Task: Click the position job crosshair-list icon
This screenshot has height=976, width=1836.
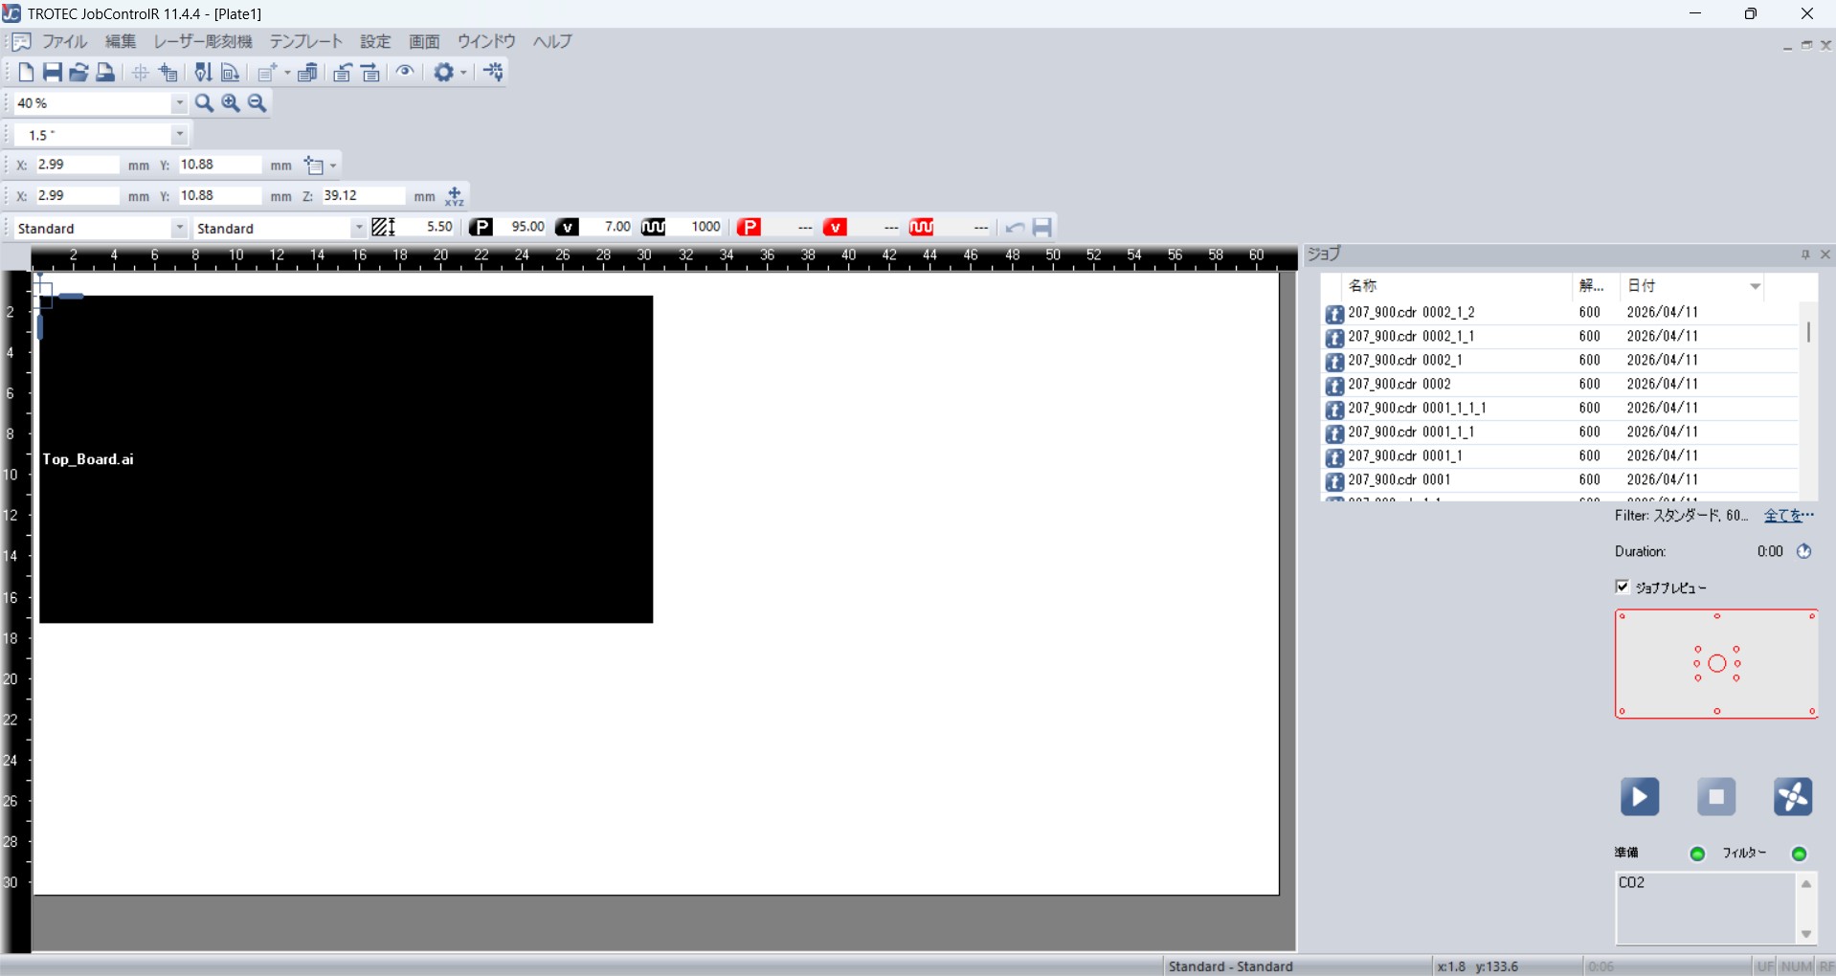Action: point(168,73)
